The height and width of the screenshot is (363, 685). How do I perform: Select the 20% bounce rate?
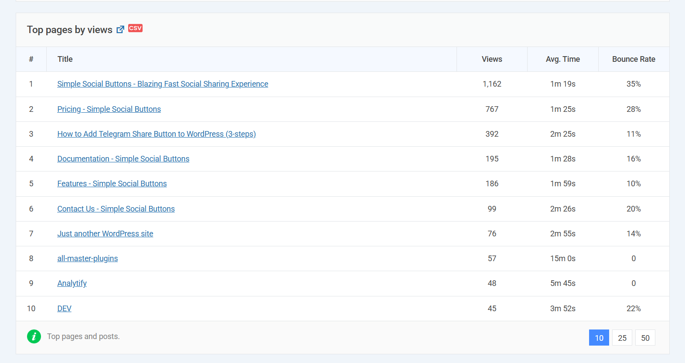tap(634, 209)
